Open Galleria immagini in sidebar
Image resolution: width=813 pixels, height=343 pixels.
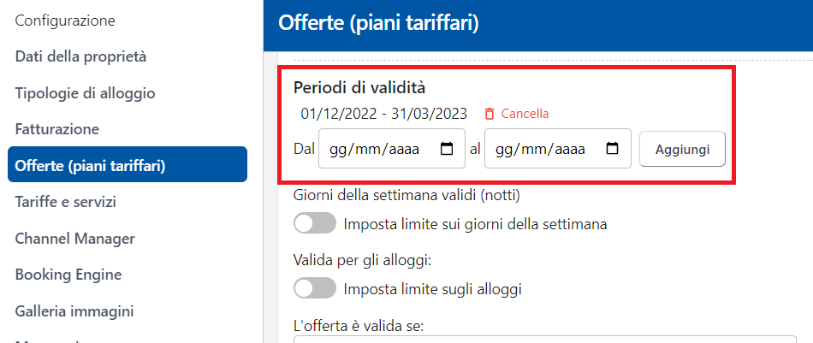(74, 311)
